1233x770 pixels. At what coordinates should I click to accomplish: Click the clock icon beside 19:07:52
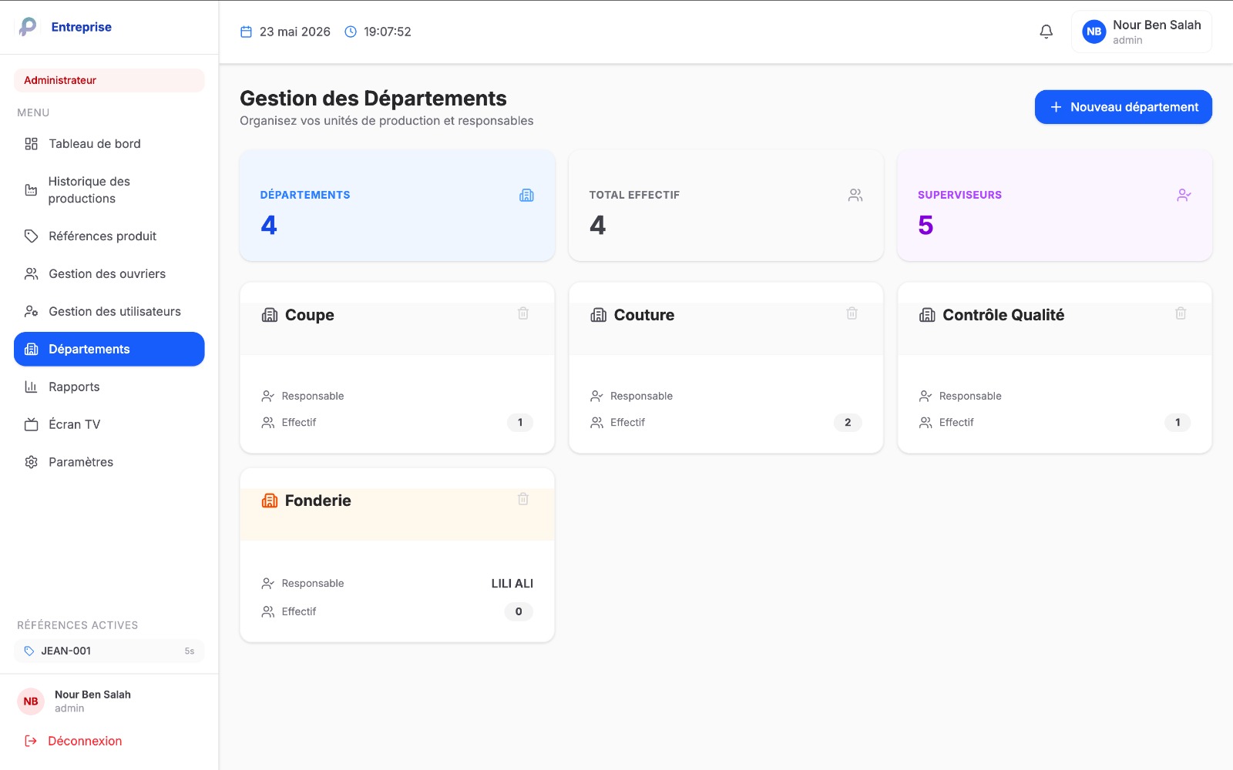(351, 32)
